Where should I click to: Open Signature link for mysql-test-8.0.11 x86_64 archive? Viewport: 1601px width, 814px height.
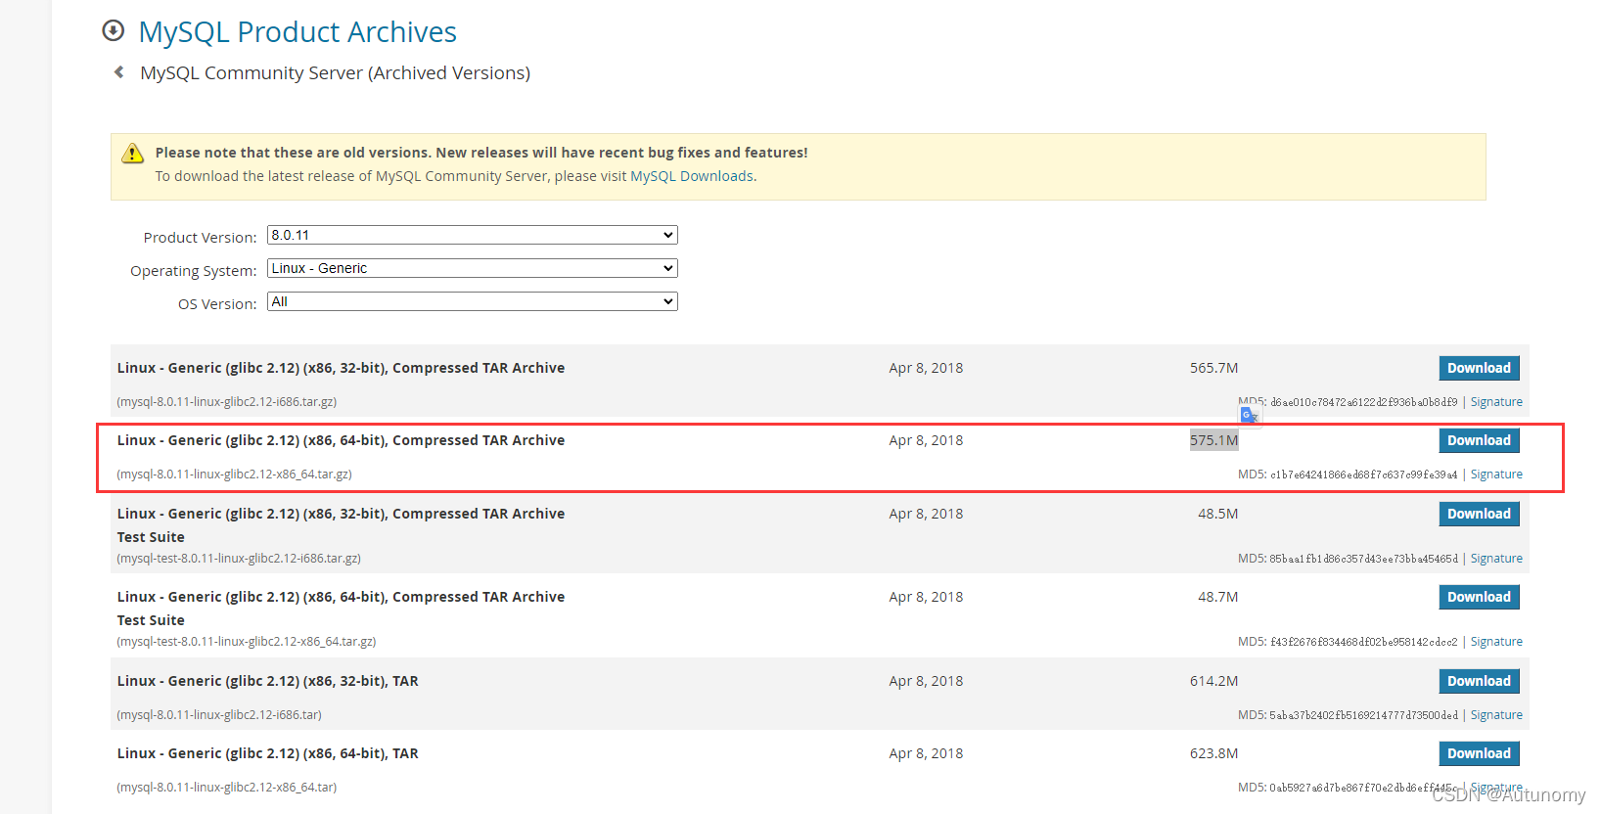click(1496, 642)
